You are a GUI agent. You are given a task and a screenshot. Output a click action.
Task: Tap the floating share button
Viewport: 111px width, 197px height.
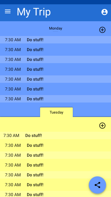click(x=97, y=185)
